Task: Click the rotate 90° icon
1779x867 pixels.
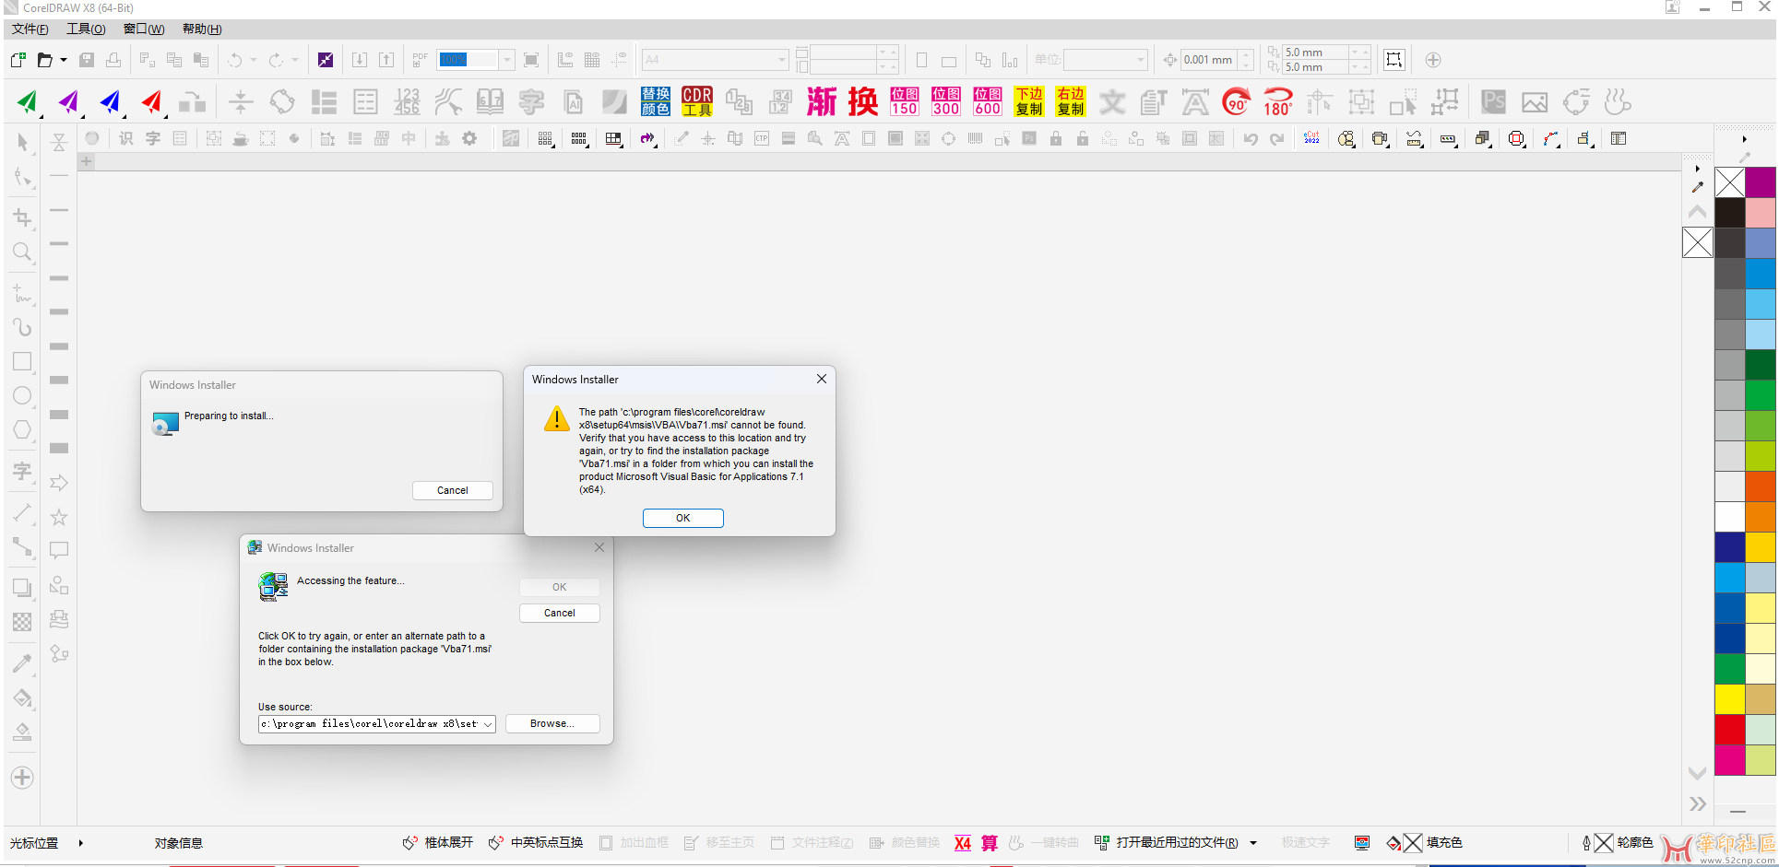Action: (x=1237, y=101)
